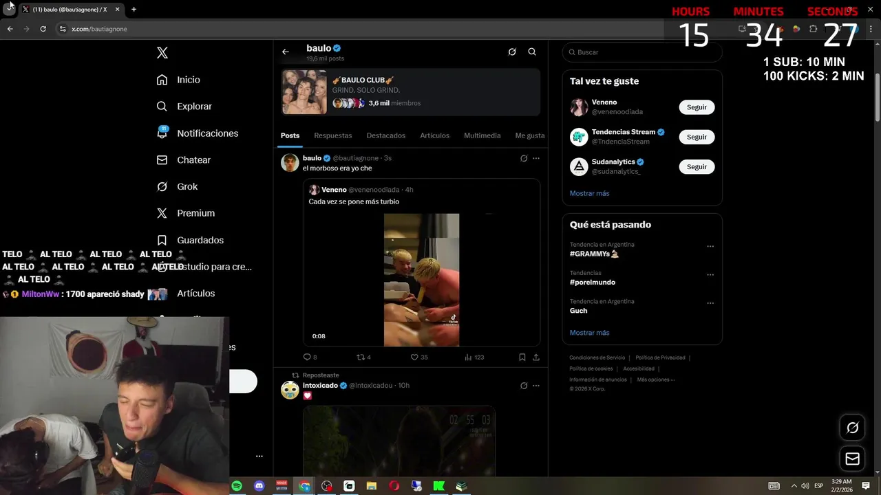Open account menu three dots
Viewport: 881px width, 495px height.
coord(259,456)
